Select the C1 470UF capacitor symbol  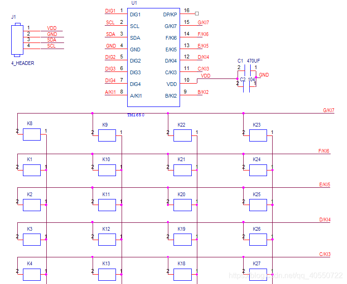248,70
